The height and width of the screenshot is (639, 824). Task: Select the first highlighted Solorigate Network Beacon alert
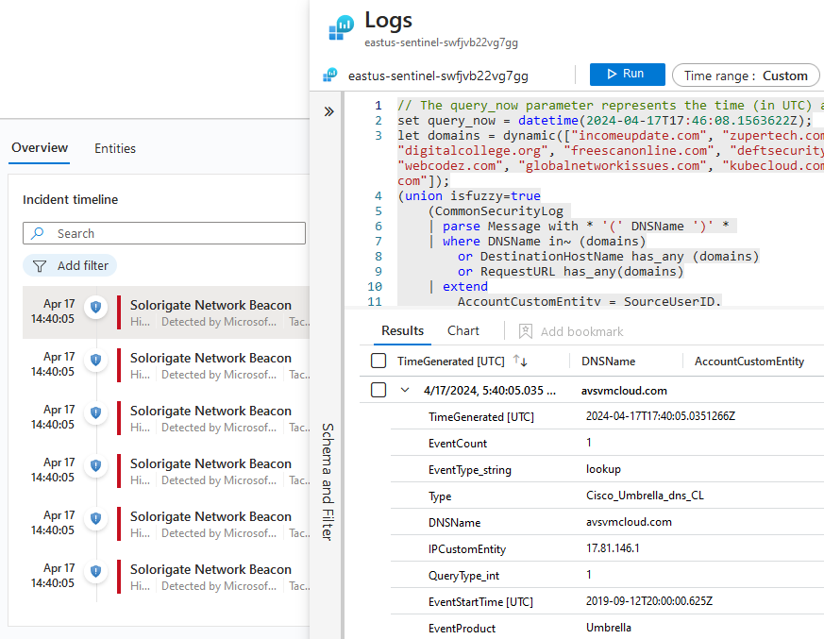166,312
